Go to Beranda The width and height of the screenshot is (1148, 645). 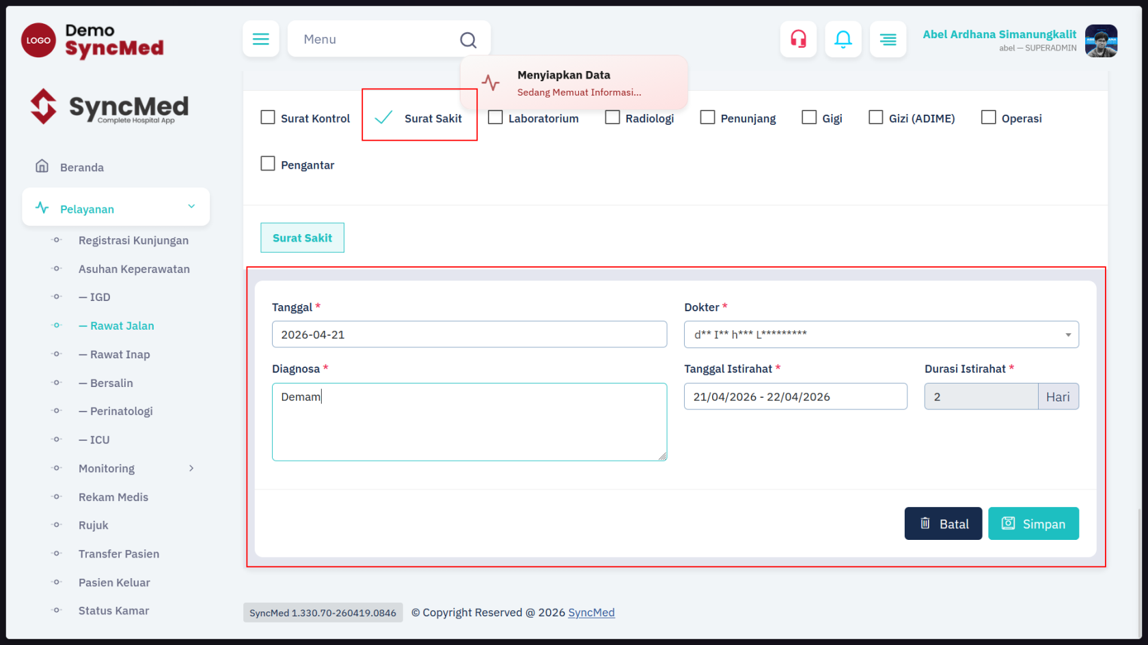point(82,167)
